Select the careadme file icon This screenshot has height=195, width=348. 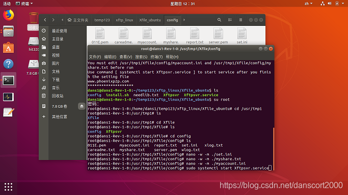[124, 36]
